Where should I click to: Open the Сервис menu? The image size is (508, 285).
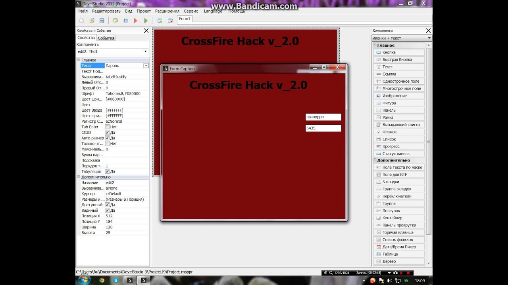tap(191, 11)
